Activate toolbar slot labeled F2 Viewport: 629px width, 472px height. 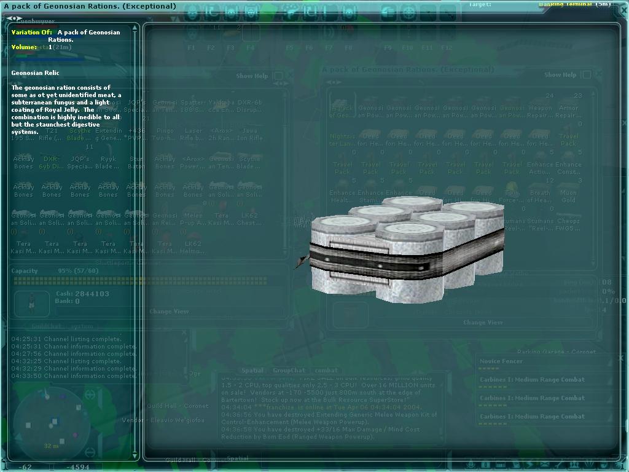click(x=211, y=33)
